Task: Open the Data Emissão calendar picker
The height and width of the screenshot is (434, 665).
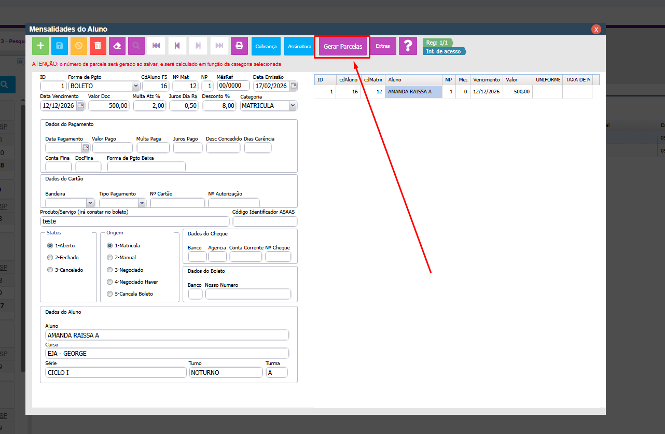Action: click(294, 86)
